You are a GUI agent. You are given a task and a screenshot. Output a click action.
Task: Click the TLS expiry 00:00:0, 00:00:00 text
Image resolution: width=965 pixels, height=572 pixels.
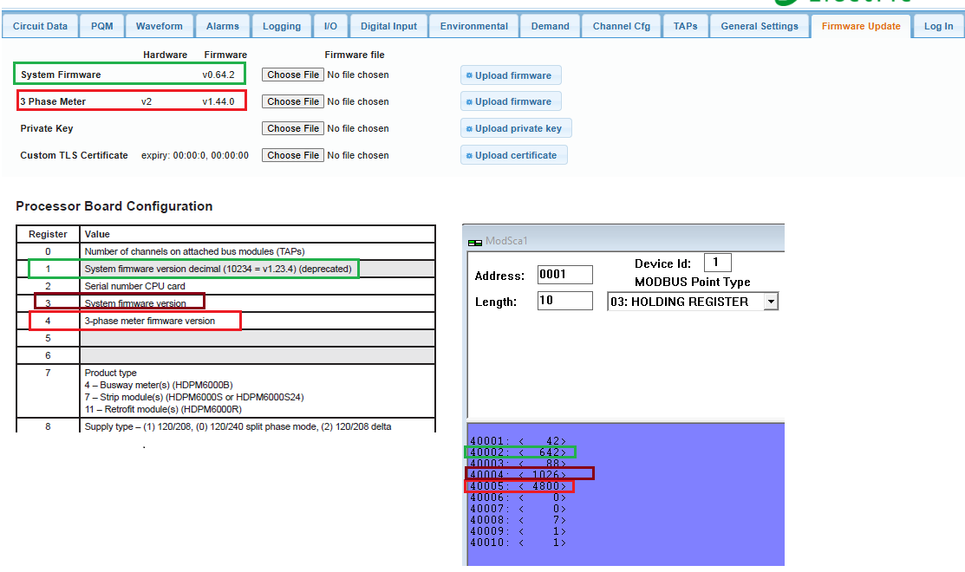[195, 156]
